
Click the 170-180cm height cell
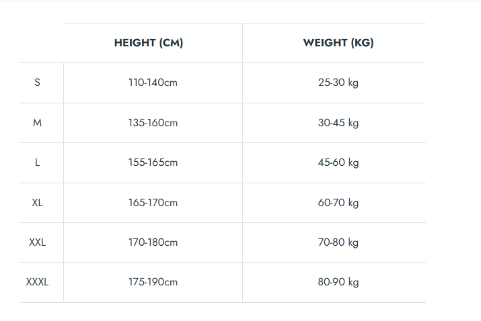click(x=153, y=242)
